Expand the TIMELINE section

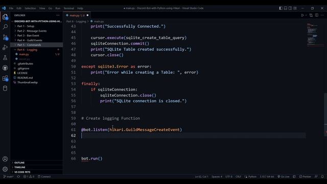pos(37,167)
